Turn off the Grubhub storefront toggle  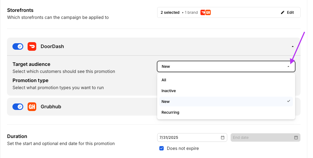point(18,107)
